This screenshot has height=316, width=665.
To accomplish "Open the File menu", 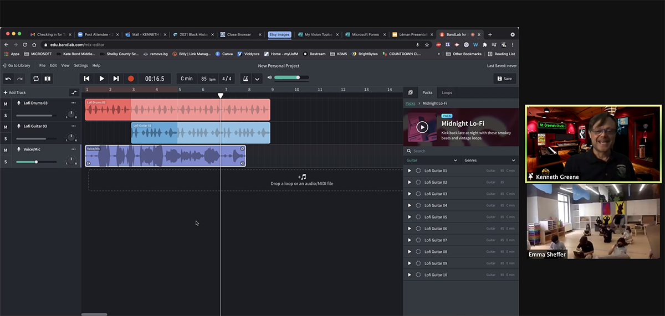I will 42,65.
